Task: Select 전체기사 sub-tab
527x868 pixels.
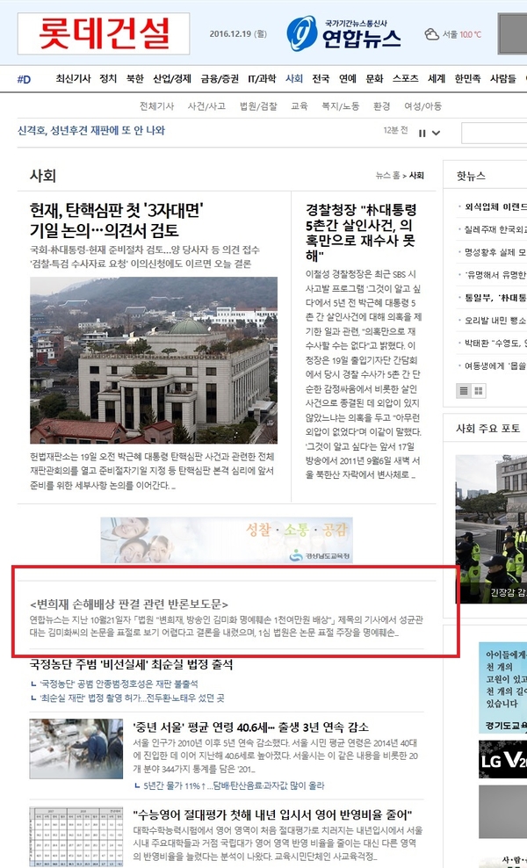Action: (x=156, y=106)
